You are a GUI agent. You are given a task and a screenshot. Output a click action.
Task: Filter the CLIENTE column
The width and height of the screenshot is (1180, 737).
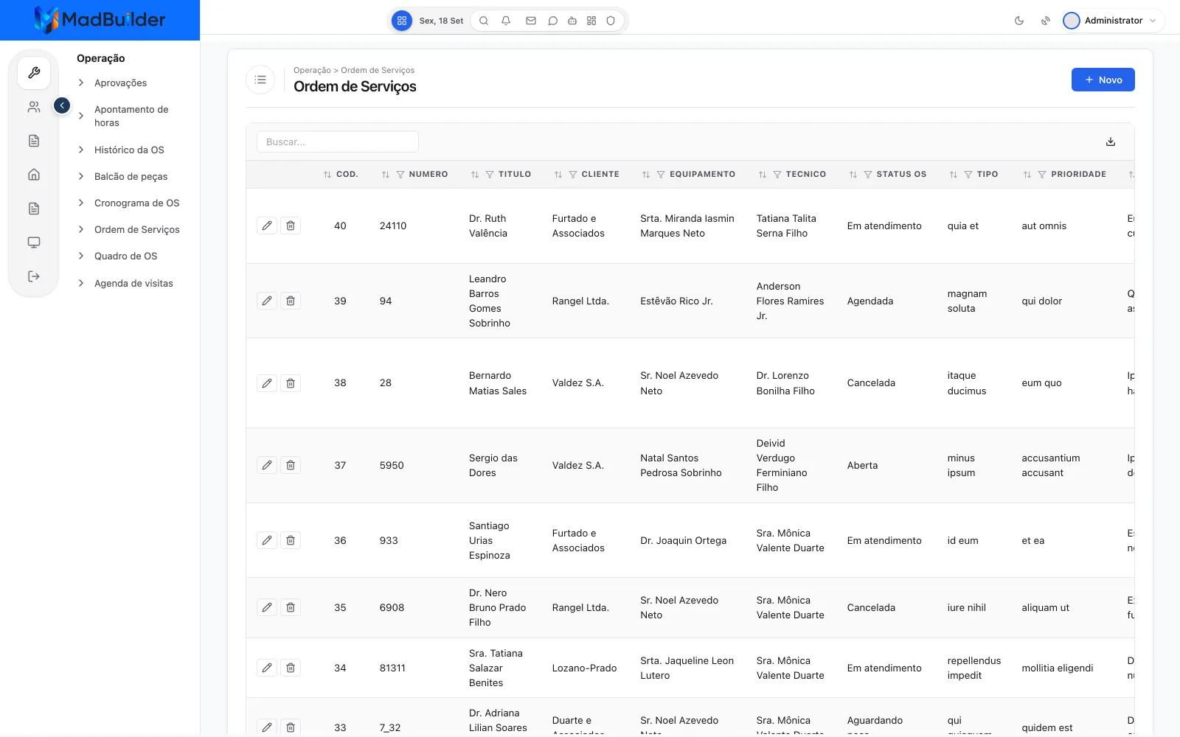click(x=573, y=175)
